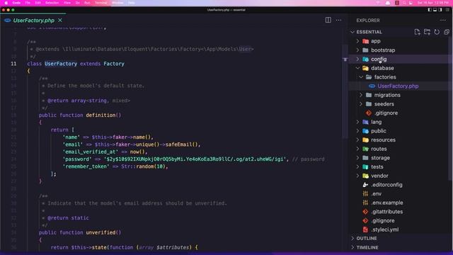Close the UserFactory.php tab
The width and height of the screenshot is (453, 255).
coord(59,21)
